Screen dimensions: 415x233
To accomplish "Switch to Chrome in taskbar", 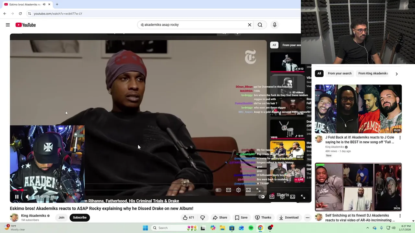I will click(260, 228).
